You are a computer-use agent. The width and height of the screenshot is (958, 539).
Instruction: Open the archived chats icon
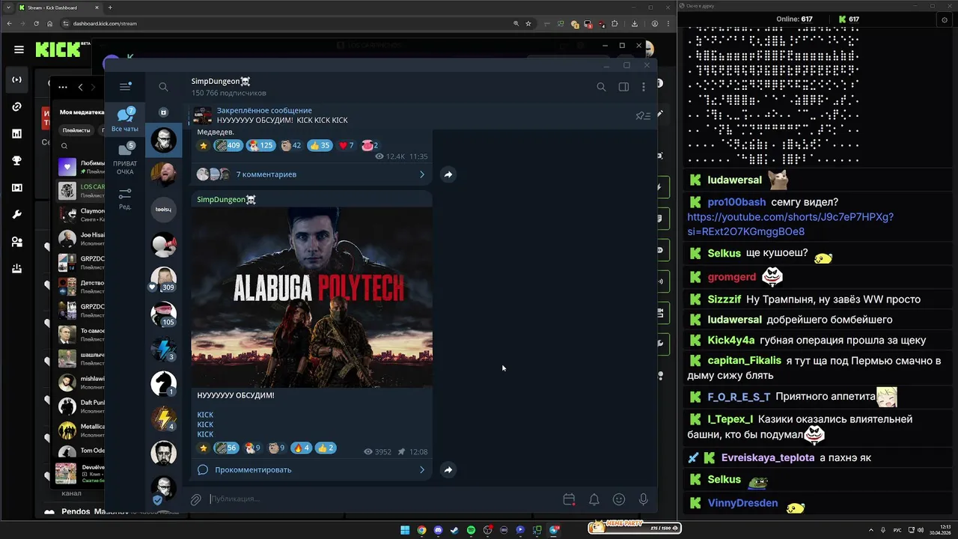[163, 112]
